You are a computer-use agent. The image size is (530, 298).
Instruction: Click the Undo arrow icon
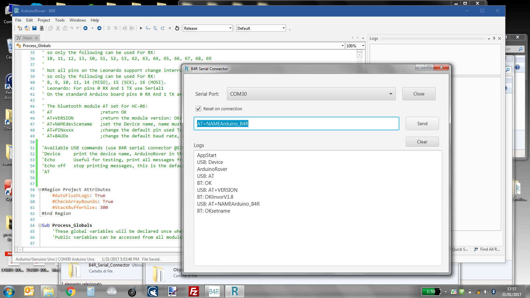coord(72,28)
